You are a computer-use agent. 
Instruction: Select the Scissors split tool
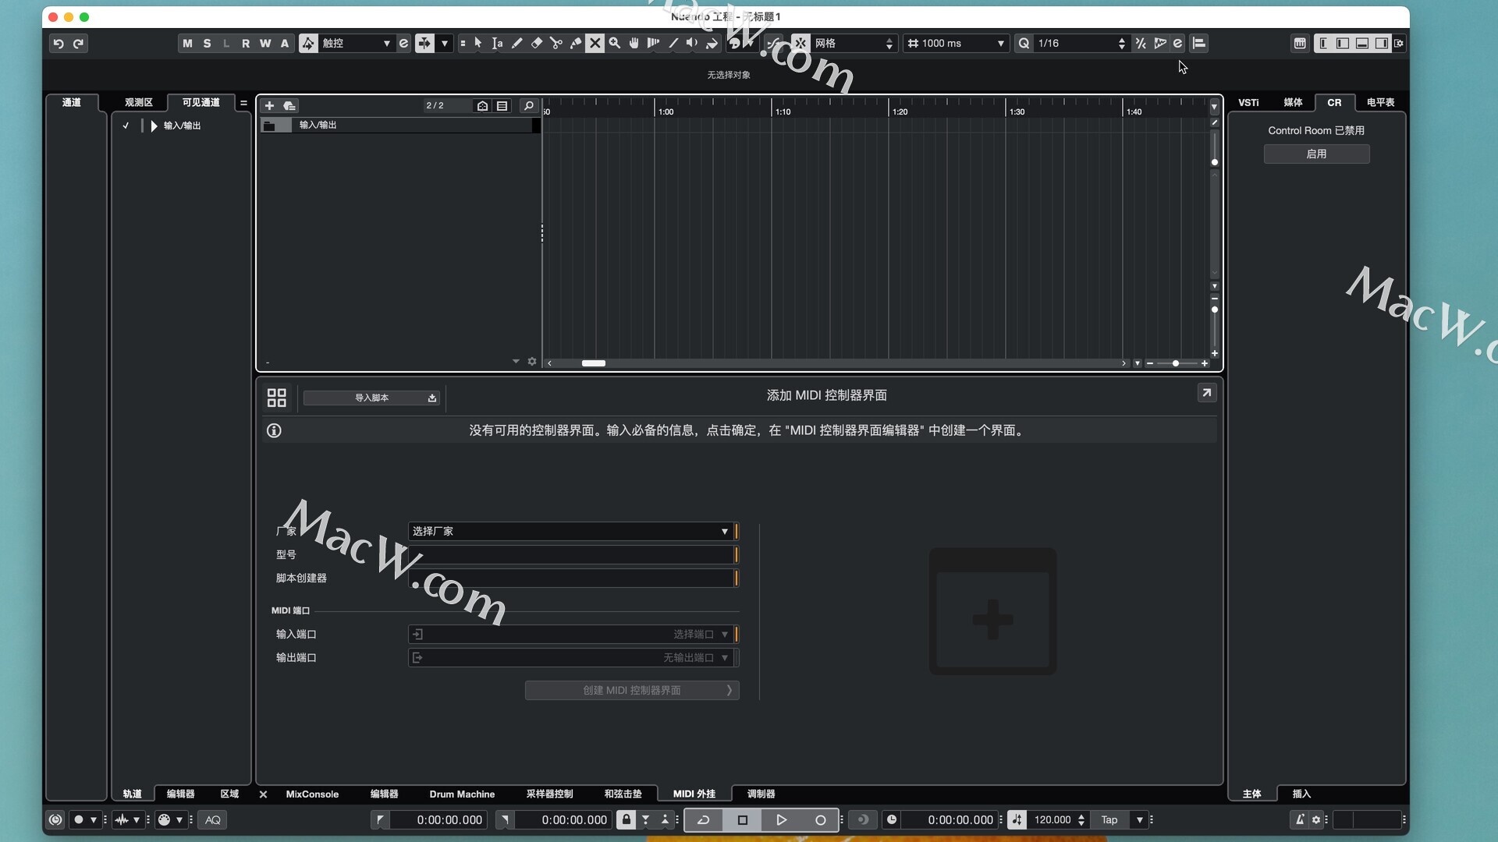coord(556,44)
